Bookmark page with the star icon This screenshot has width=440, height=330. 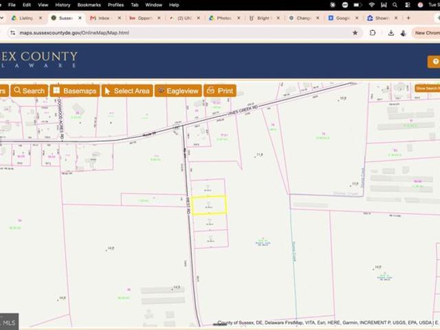355,33
